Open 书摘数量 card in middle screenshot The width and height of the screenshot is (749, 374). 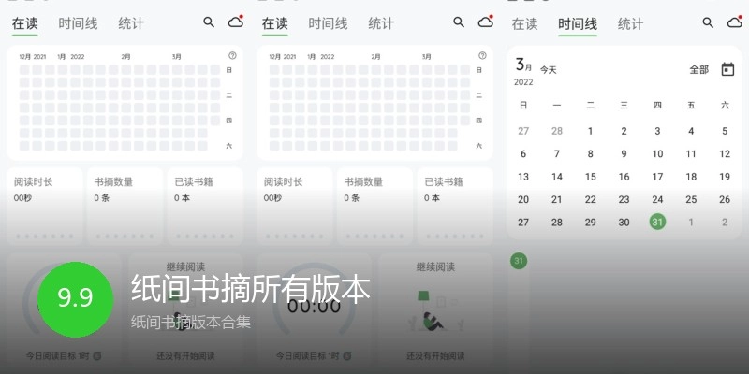[375, 206]
